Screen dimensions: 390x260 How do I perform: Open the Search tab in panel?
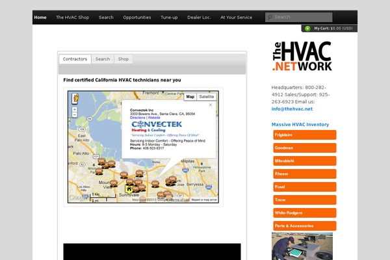[x=103, y=59]
